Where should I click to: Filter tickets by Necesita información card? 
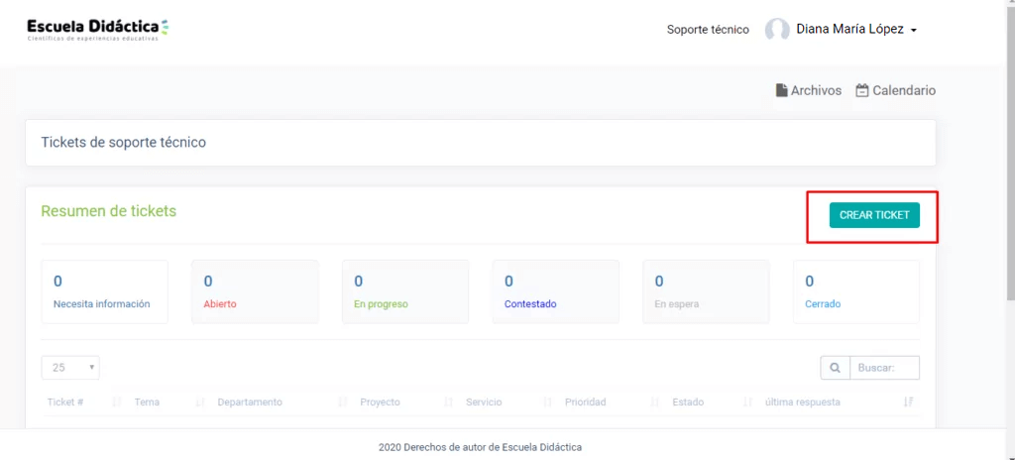[104, 291]
